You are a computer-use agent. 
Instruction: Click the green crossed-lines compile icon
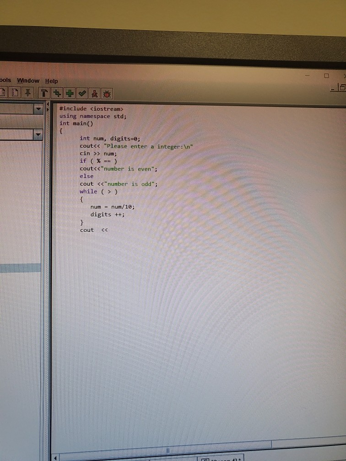click(57, 93)
